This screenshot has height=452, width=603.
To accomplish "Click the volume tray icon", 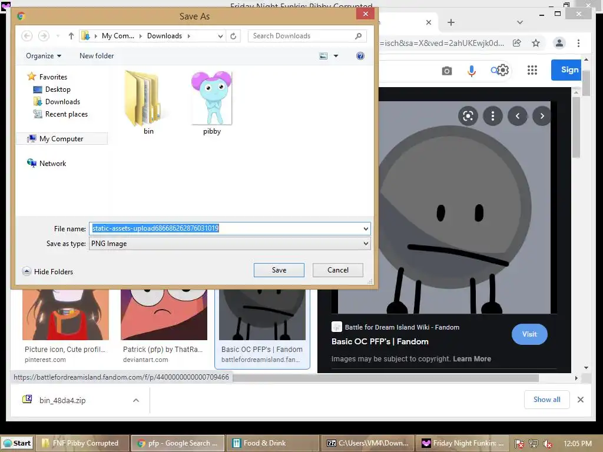I will pos(547,444).
